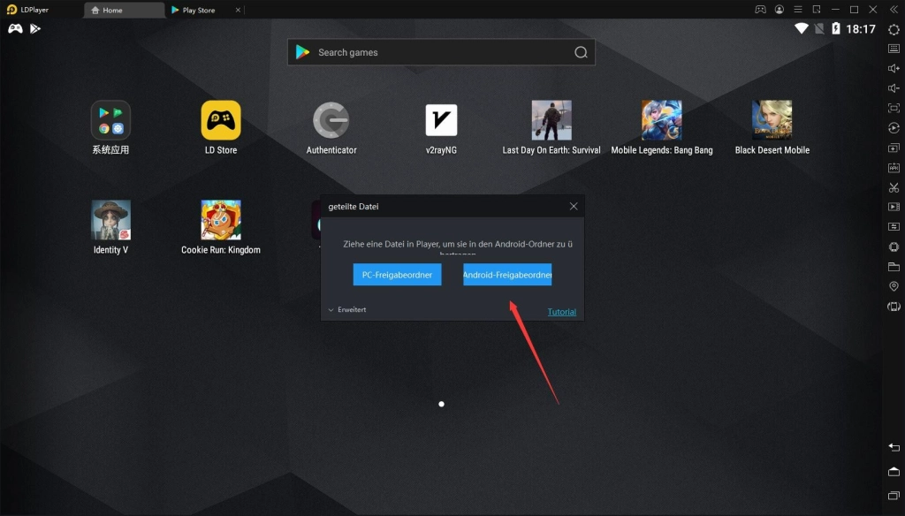This screenshot has width=905, height=516.
Task: Click controller icon in the status bar
Action: (x=15, y=28)
